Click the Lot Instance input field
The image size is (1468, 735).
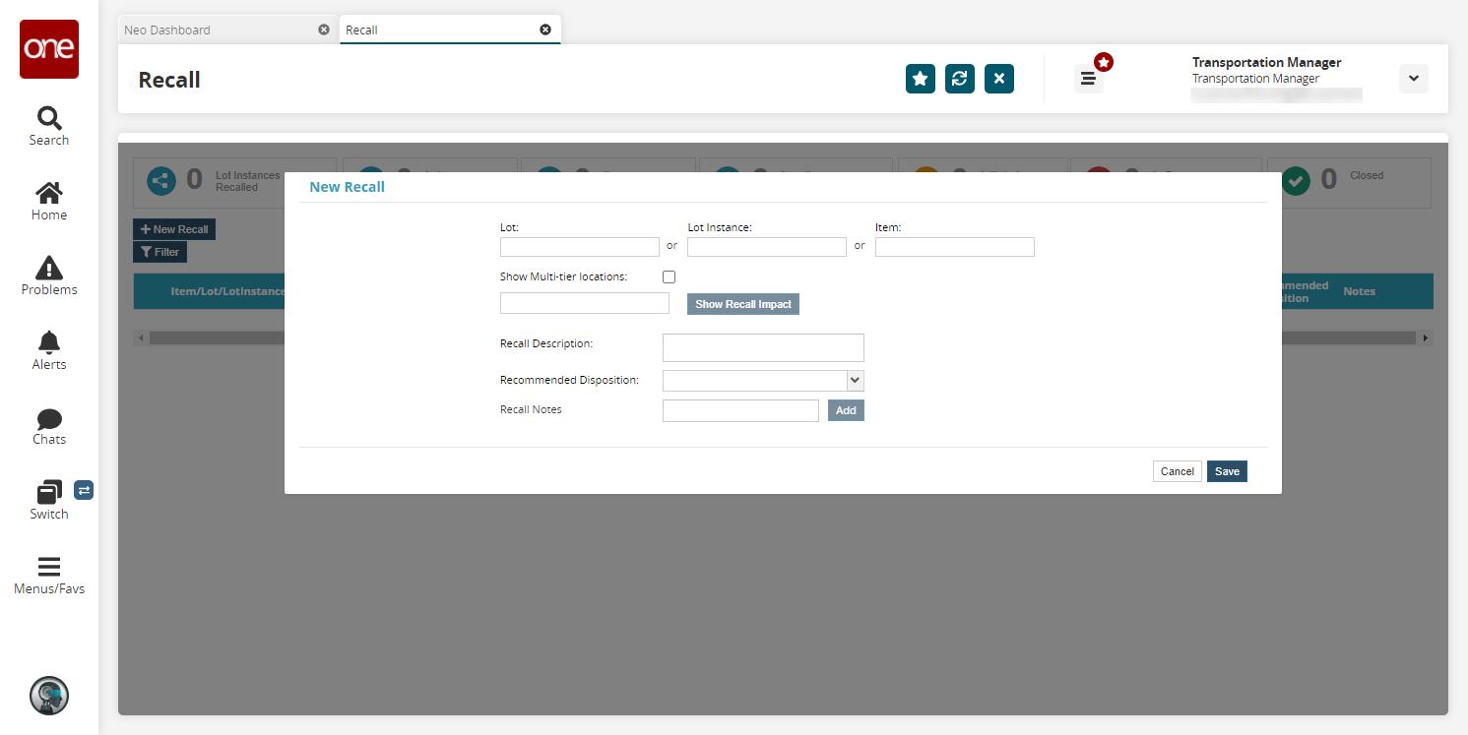click(x=767, y=247)
